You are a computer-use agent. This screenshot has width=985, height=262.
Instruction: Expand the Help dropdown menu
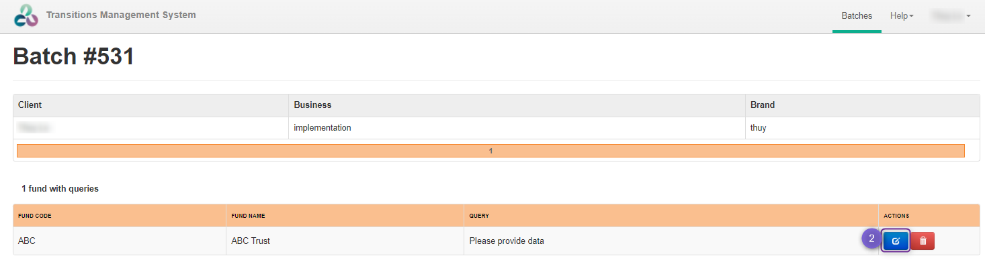(902, 15)
